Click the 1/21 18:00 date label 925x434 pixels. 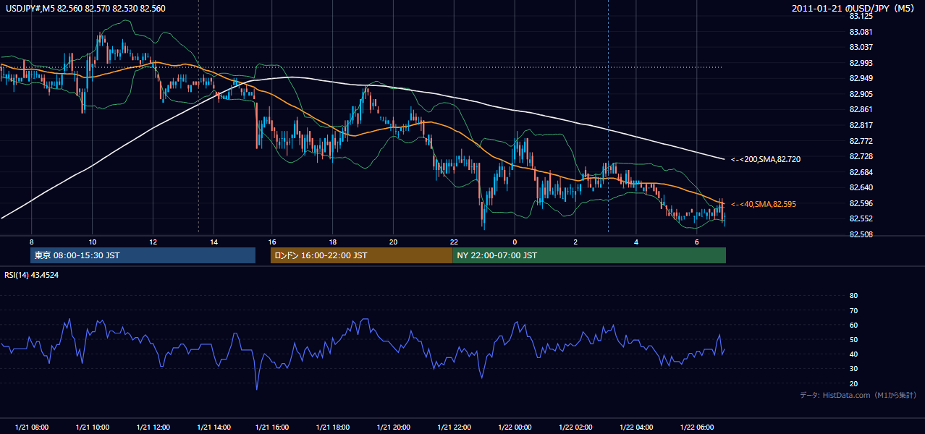[x=333, y=427]
